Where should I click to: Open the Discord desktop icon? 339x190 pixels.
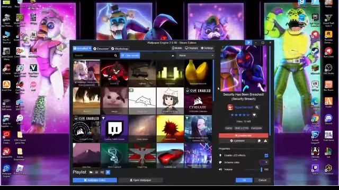click(x=328, y=119)
